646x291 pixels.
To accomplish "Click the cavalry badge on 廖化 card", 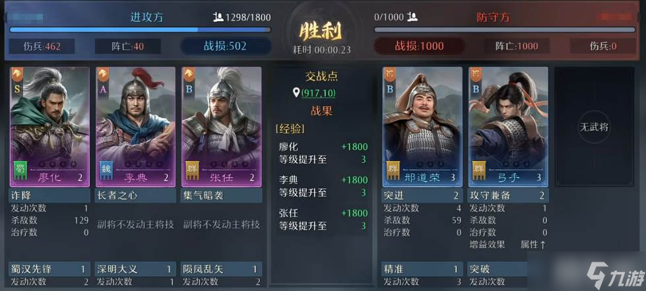I will (x=17, y=74).
